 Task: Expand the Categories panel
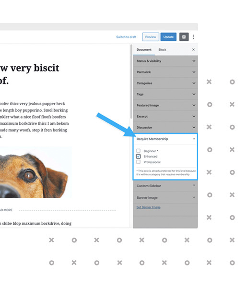(165, 83)
